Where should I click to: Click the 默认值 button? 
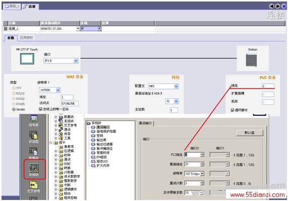click(x=250, y=132)
